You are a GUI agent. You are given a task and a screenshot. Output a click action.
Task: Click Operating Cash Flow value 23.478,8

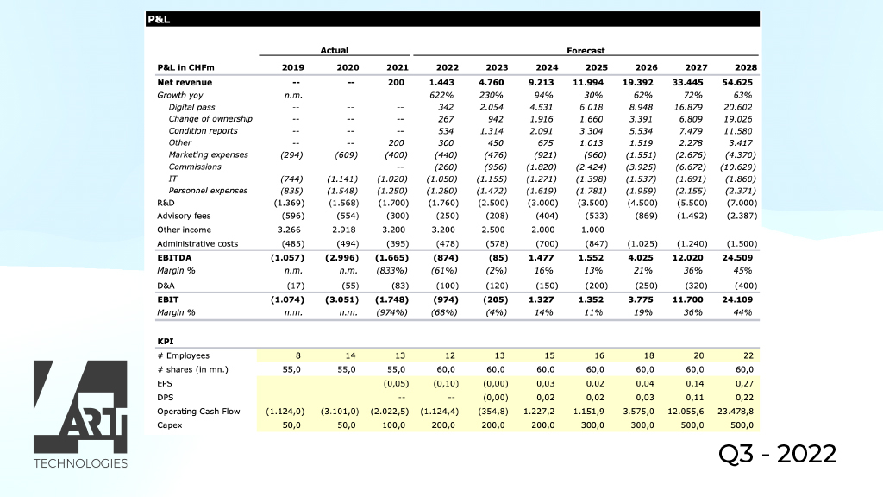point(736,412)
